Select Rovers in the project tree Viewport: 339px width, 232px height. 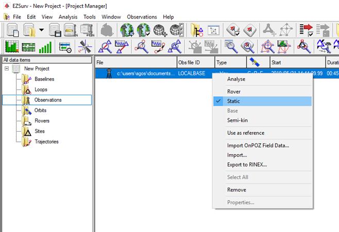pos(42,121)
